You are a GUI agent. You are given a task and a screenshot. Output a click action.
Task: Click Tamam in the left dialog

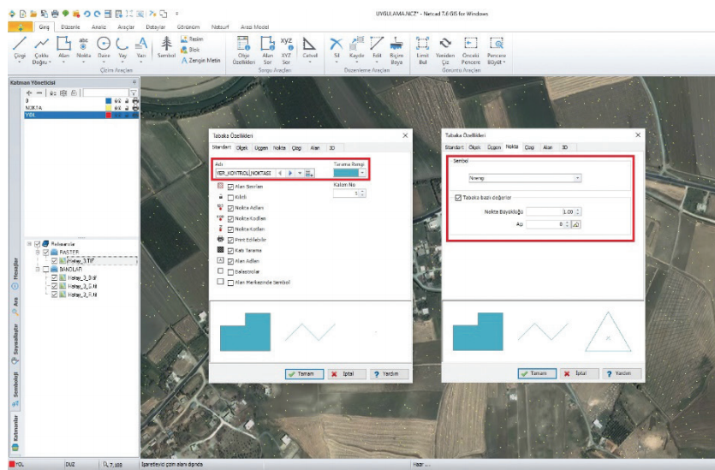(304, 374)
